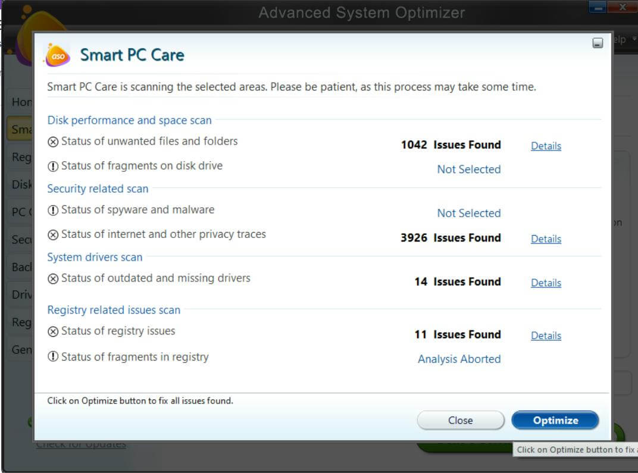The height and width of the screenshot is (473, 638).
Task: Click the ASO logo icon in dialog header
Action: tap(57, 55)
